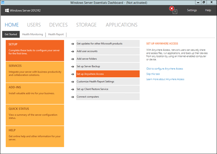Switch to the APPLICATIONS section

click(122, 25)
